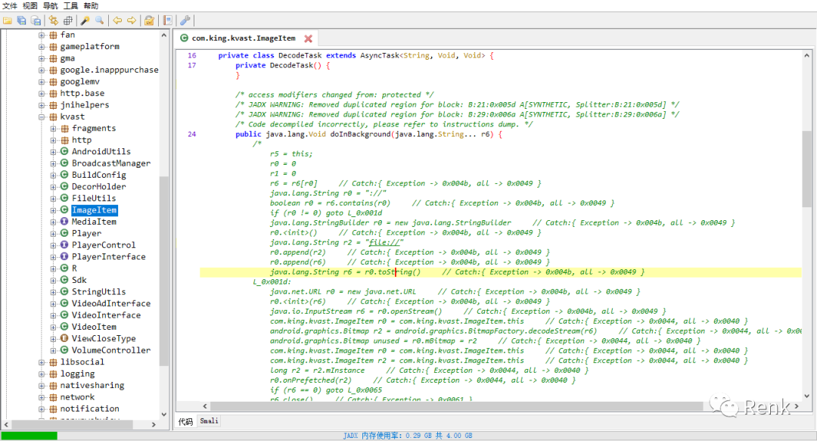Expand the jnihelpers package
The image size is (817, 441).
click(42, 105)
